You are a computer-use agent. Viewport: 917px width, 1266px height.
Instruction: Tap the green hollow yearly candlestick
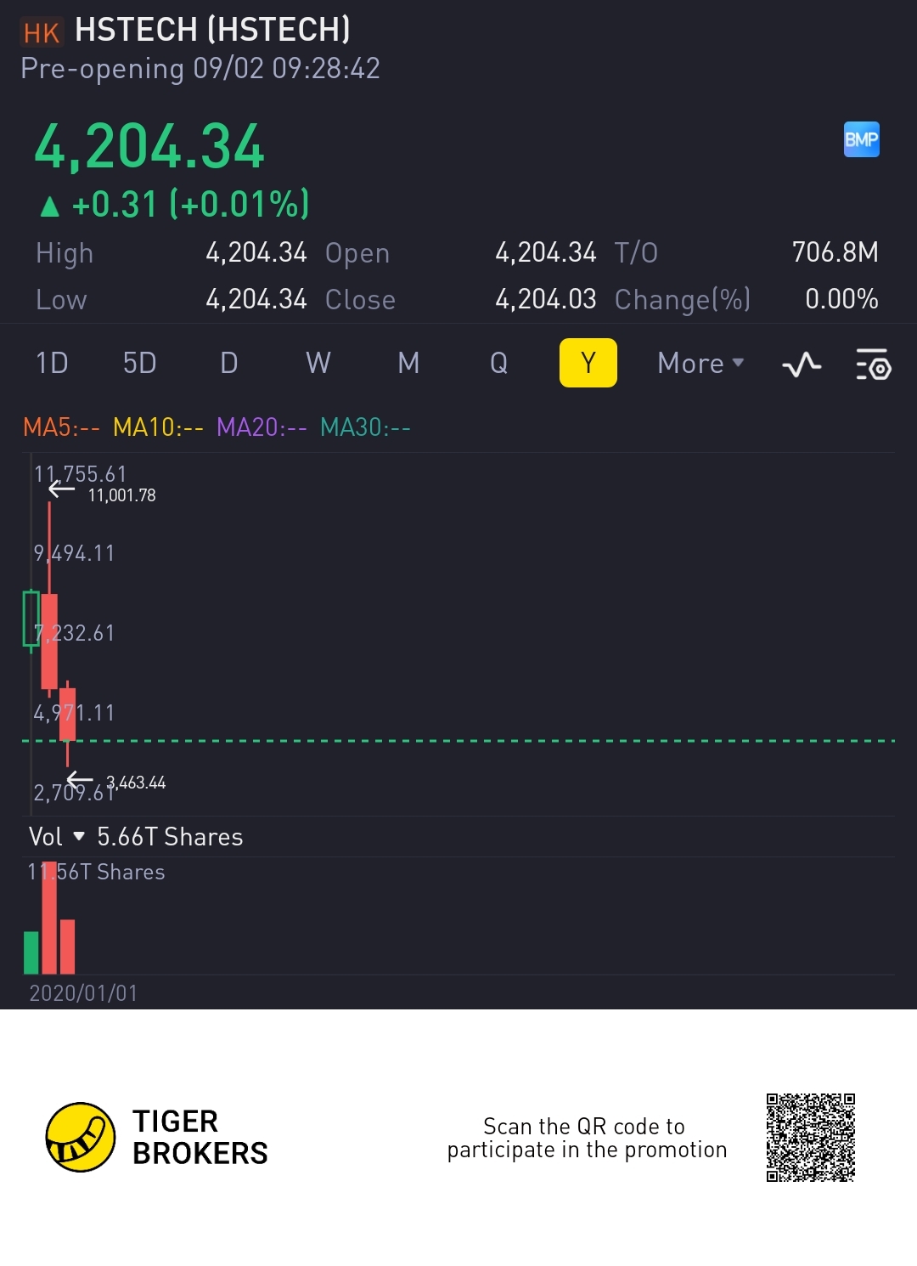click(31, 619)
